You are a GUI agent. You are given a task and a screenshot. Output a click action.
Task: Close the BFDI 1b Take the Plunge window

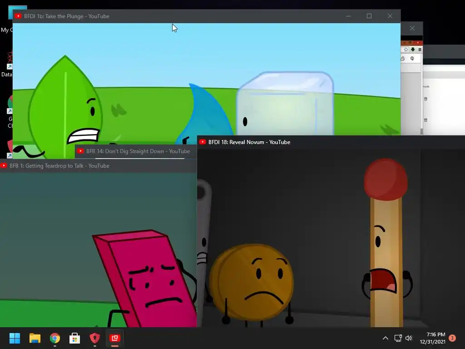(390, 16)
